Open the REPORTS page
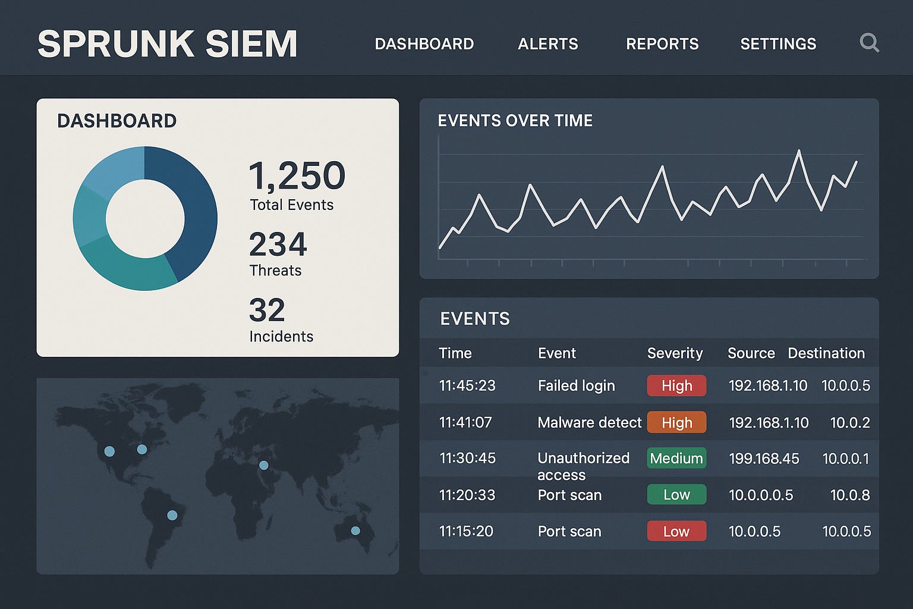913x609 pixels. click(x=662, y=44)
